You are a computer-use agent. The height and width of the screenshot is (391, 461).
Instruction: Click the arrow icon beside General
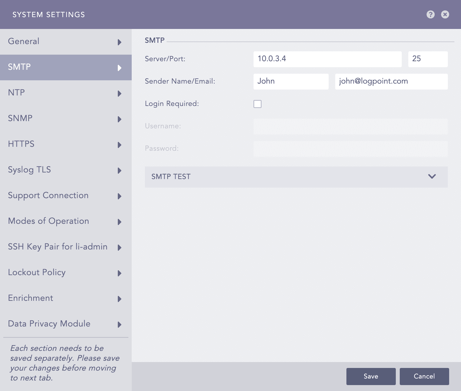[119, 42]
